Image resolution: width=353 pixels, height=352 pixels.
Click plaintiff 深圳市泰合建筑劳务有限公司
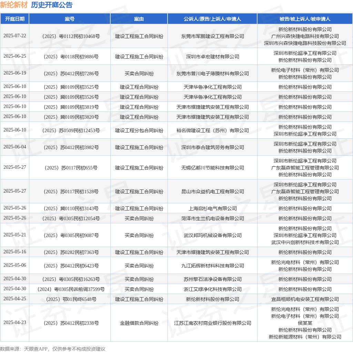tap(212, 147)
